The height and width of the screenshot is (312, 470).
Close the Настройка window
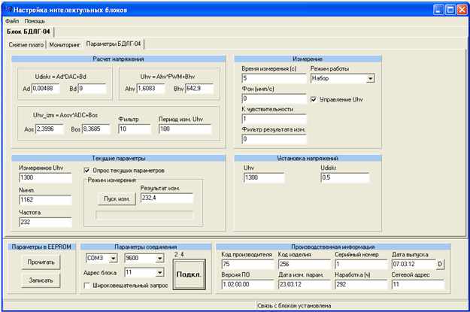pos(462,10)
